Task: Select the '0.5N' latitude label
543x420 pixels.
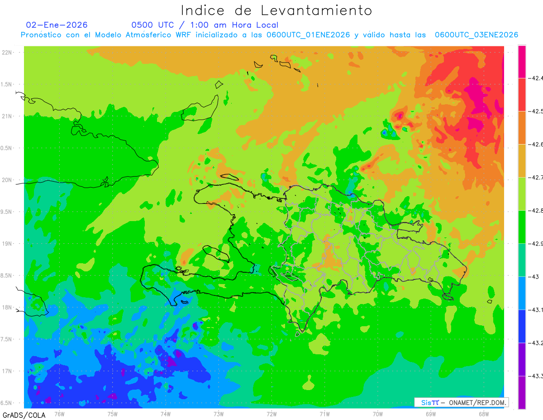Action: [7, 148]
